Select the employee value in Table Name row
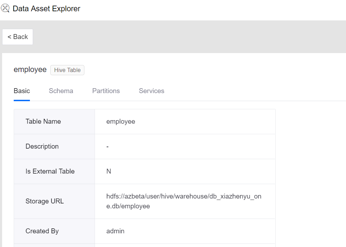Image resolution: width=346 pixels, height=247 pixels. [x=121, y=122]
